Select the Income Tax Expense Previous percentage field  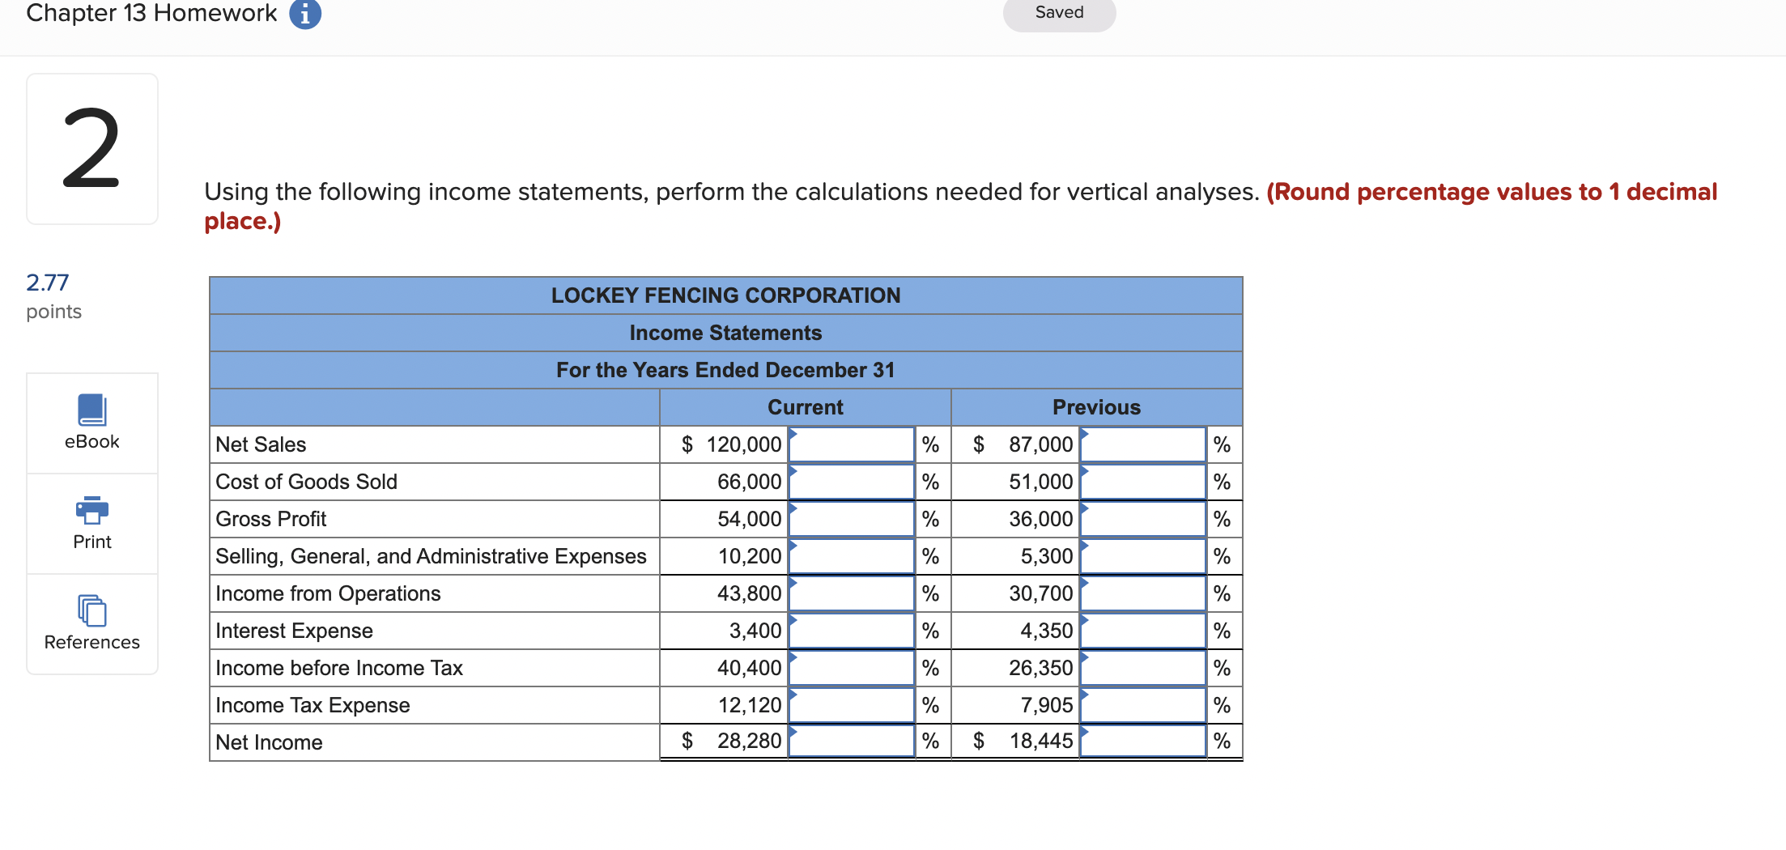coord(1142,705)
